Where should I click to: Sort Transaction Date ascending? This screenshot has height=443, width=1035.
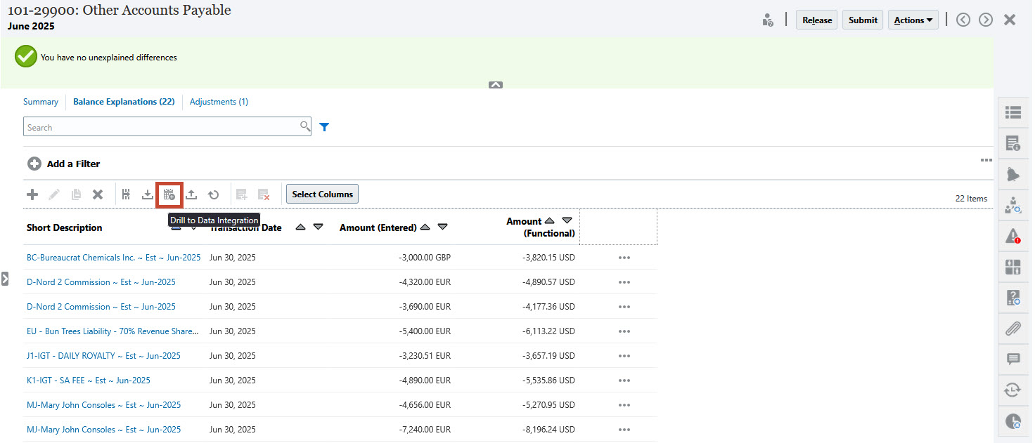300,227
